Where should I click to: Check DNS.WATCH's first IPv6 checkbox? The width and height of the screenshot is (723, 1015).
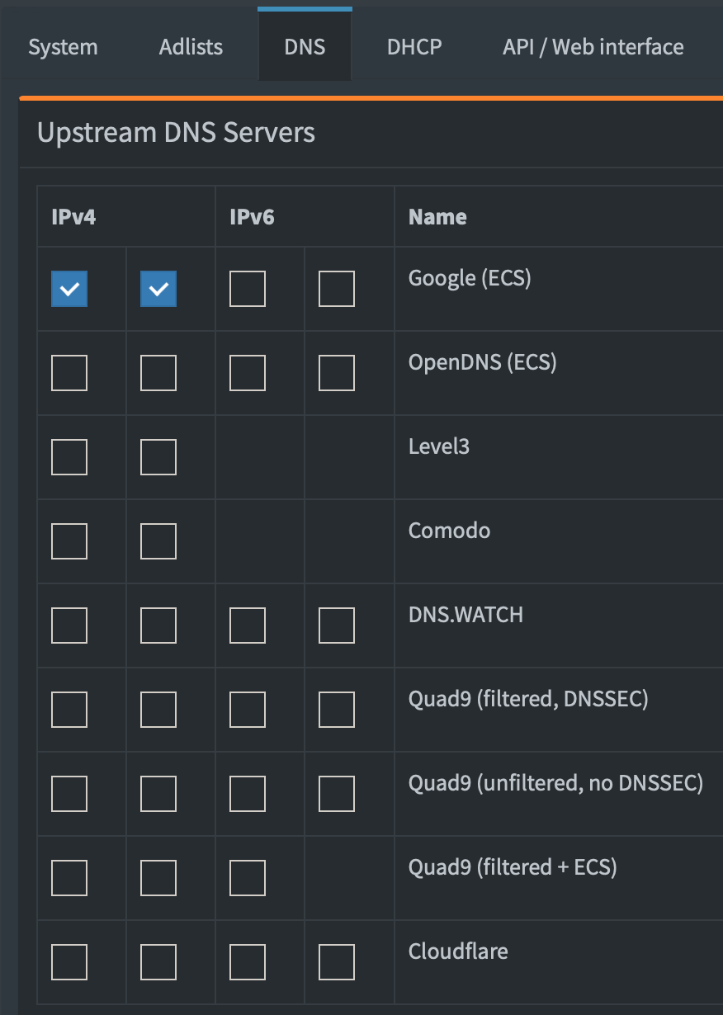pos(248,626)
